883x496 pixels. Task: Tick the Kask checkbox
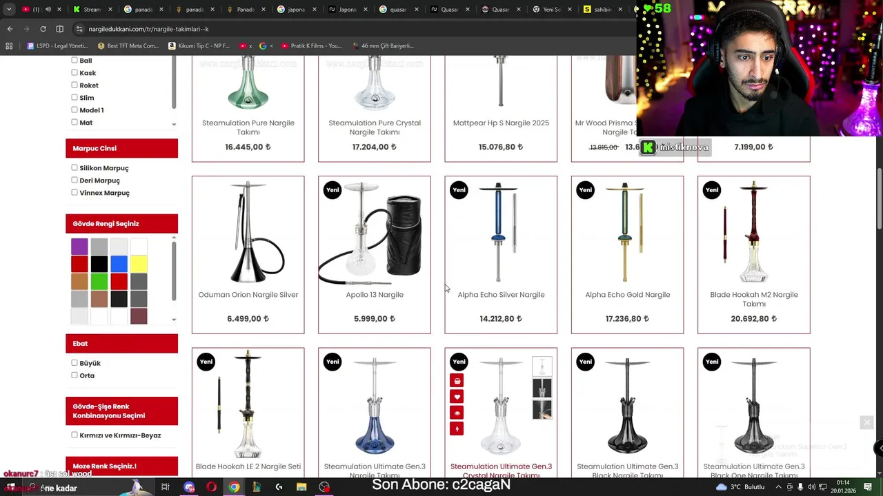point(75,72)
